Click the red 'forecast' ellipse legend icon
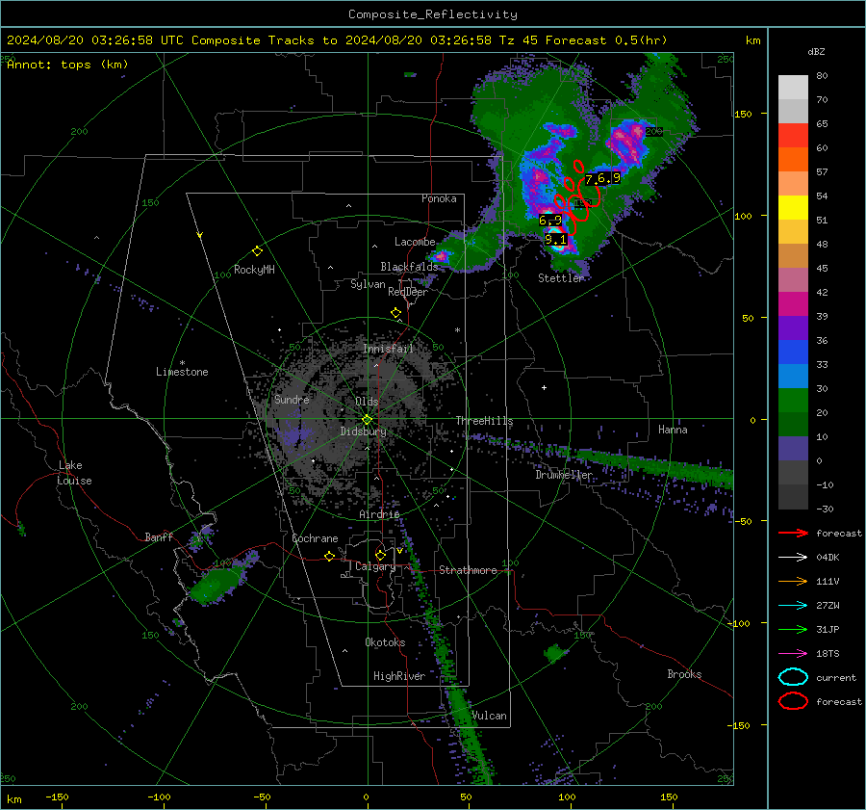The width and height of the screenshot is (866, 810). [793, 701]
